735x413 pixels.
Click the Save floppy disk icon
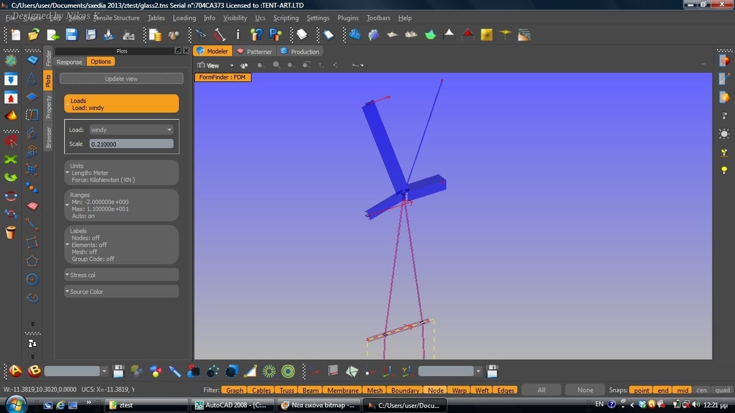(x=72, y=35)
